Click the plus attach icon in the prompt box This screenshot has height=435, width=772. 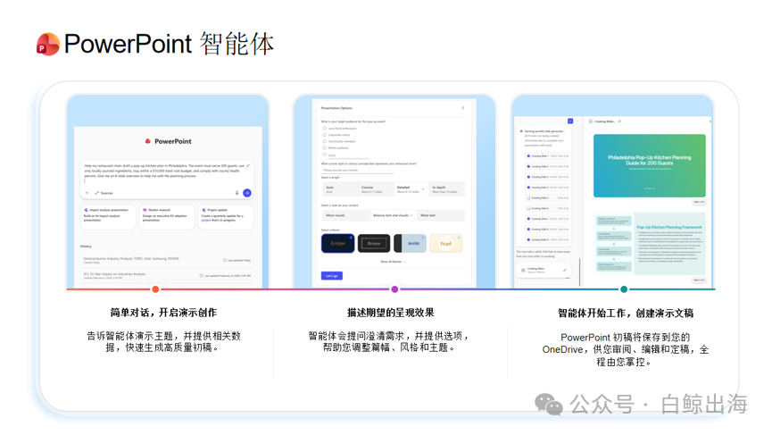click(x=87, y=193)
